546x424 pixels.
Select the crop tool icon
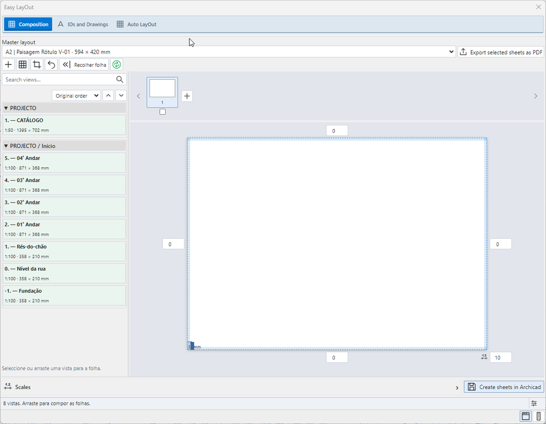[37, 65]
